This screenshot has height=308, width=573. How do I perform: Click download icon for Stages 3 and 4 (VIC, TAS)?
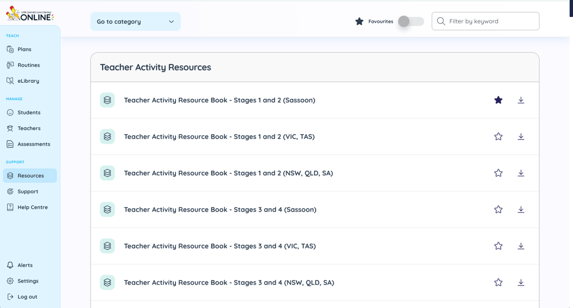point(521,246)
